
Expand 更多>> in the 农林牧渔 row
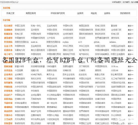[131, 91]
